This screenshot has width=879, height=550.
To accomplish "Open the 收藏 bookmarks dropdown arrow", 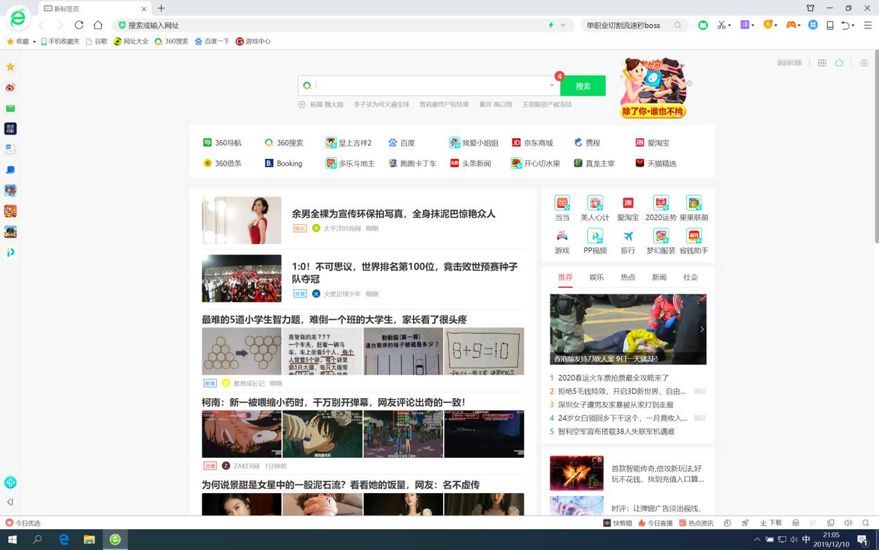I will click(34, 42).
